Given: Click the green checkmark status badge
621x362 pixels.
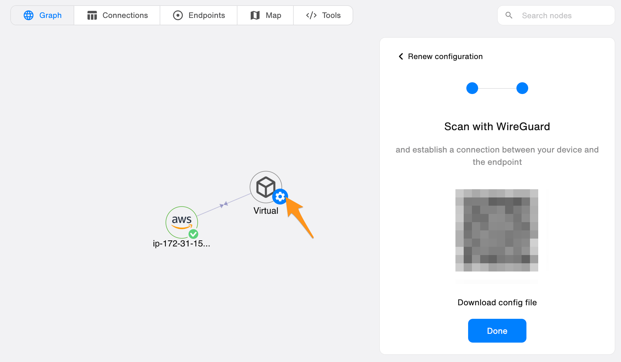Looking at the screenshot, I should tap(193, 234).
